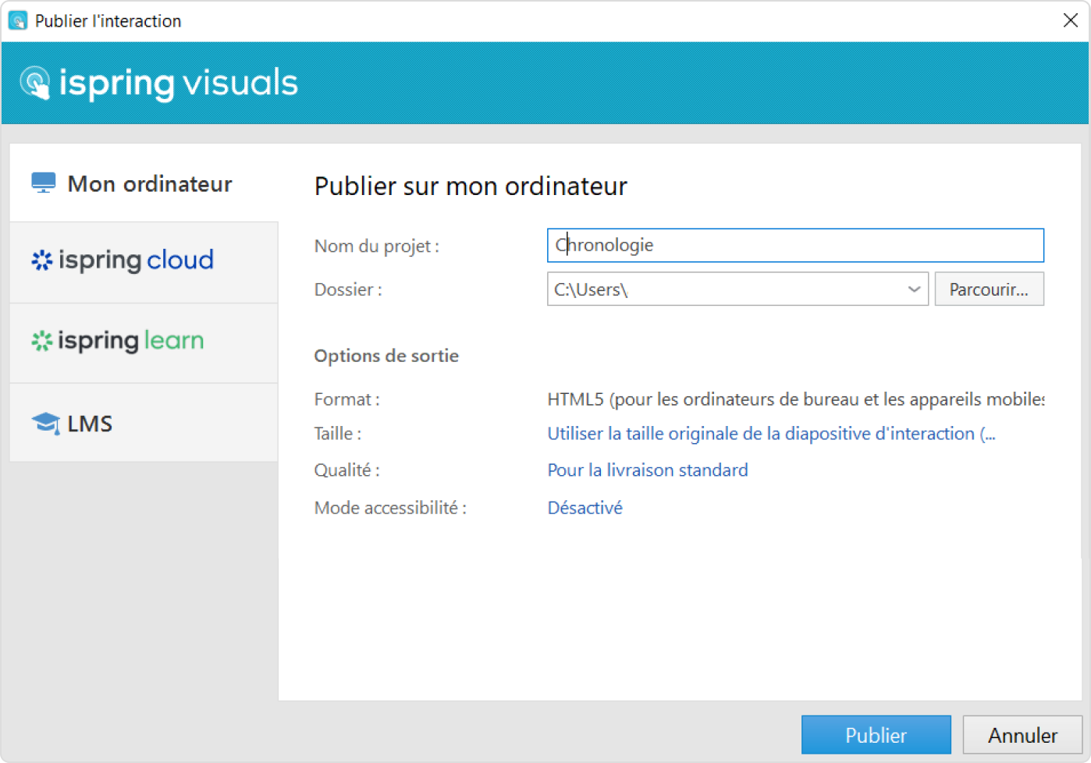Click the Format label
This screenshot has width=1091, height=763.
click(346, 399)
